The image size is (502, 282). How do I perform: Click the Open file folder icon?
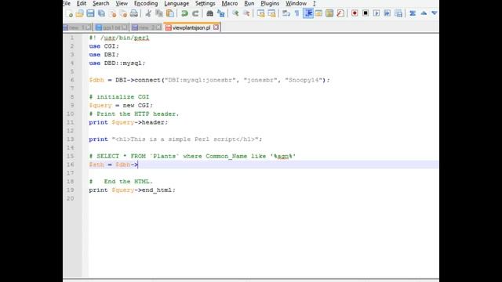click(80, 13)
